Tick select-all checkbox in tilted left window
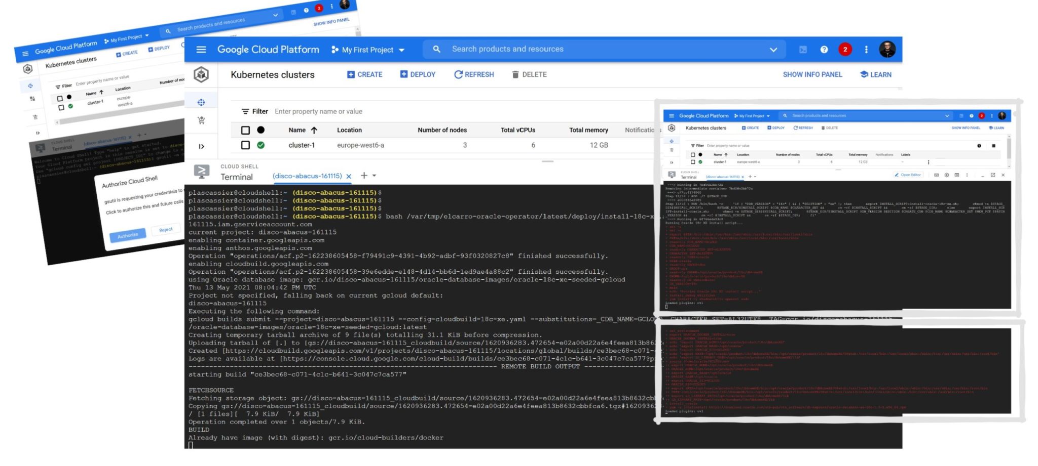This screenshot has width=1038, height=466. coord(60,98)
